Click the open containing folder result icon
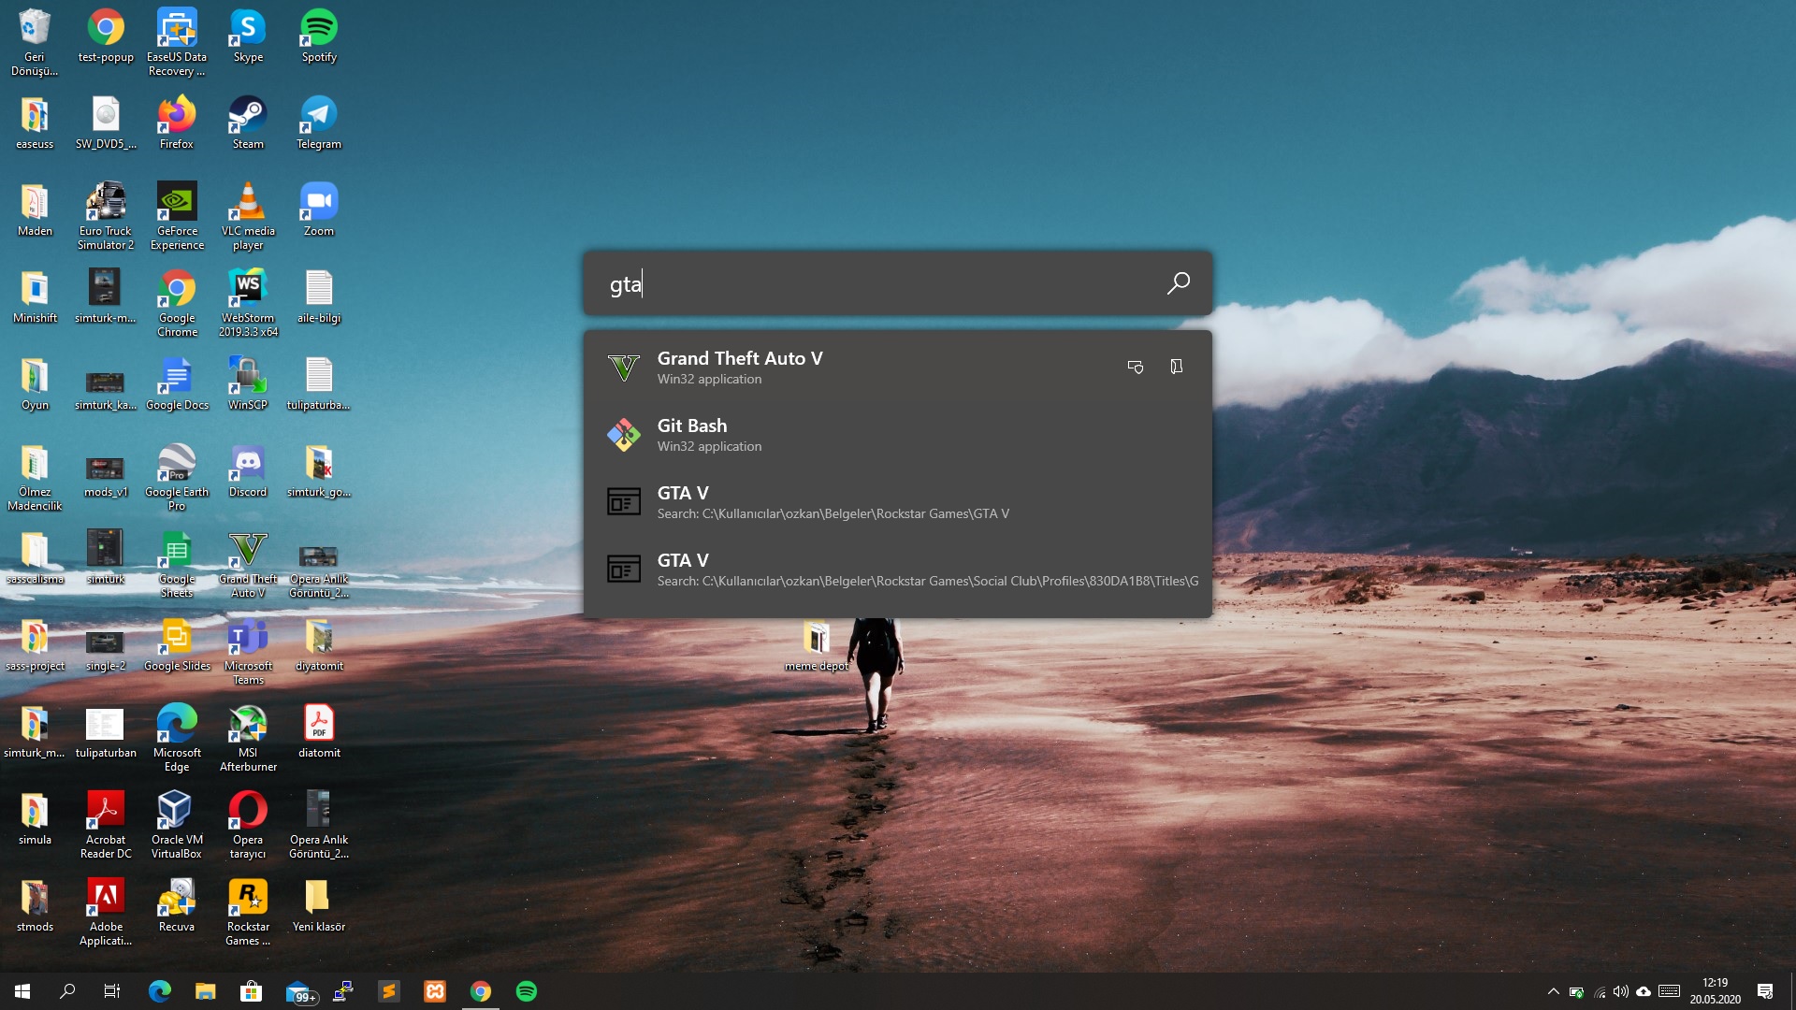Screen dimensions: 1796x1010 (x=1177, y=367)
